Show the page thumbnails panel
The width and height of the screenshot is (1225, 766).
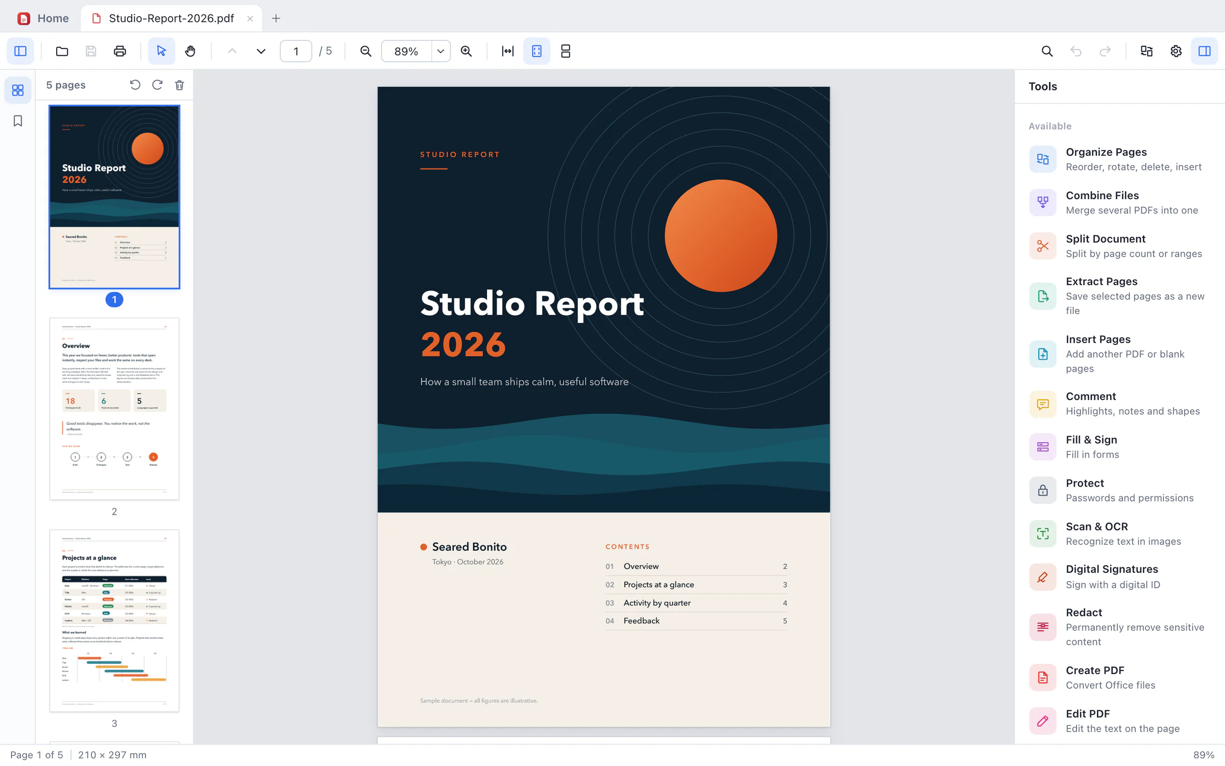pos(18,90)
